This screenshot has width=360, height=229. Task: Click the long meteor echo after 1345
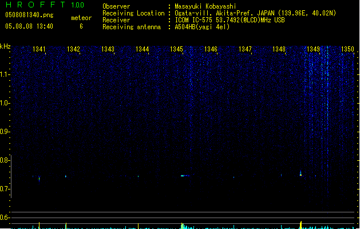[x=185, y=176]
